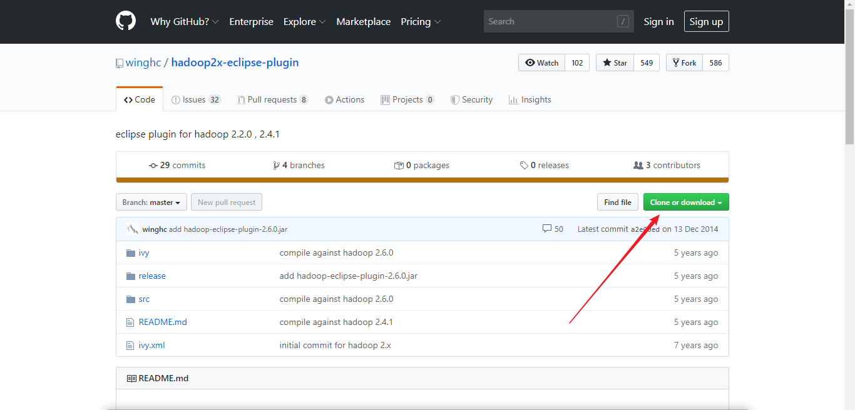Click the release folder icon
This screenshot has height=410, width=855.
(131, 276)
